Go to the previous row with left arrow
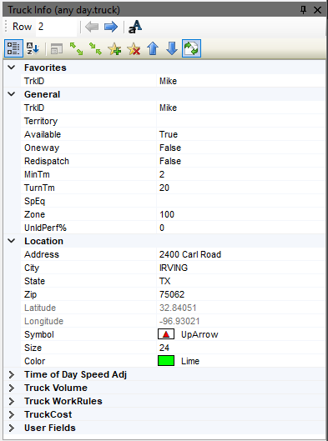This screenshot has height=441, width=328. (x=92, y=27)
